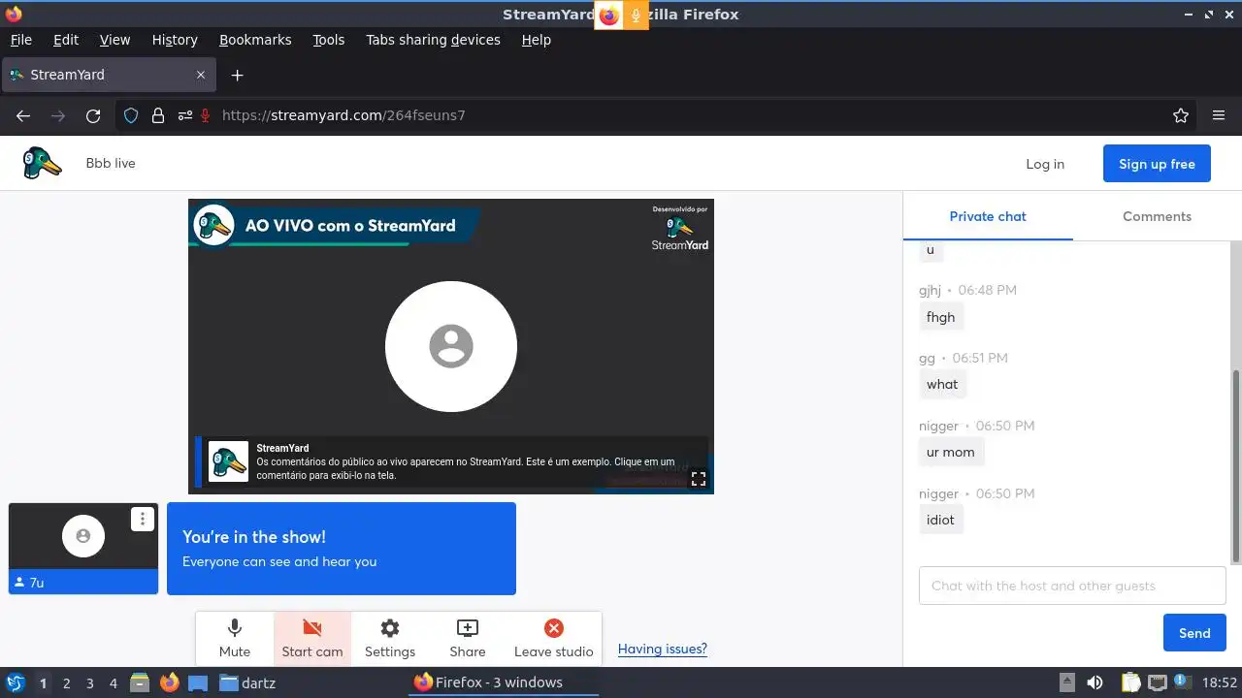Click the blue desktop icon in taskbar
Screen dimensions: 1242x698
click(198, 682)
